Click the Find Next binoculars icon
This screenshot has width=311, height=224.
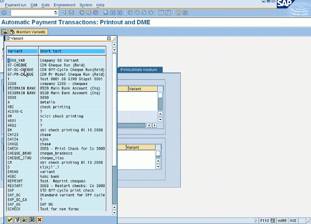click(120, 13)
